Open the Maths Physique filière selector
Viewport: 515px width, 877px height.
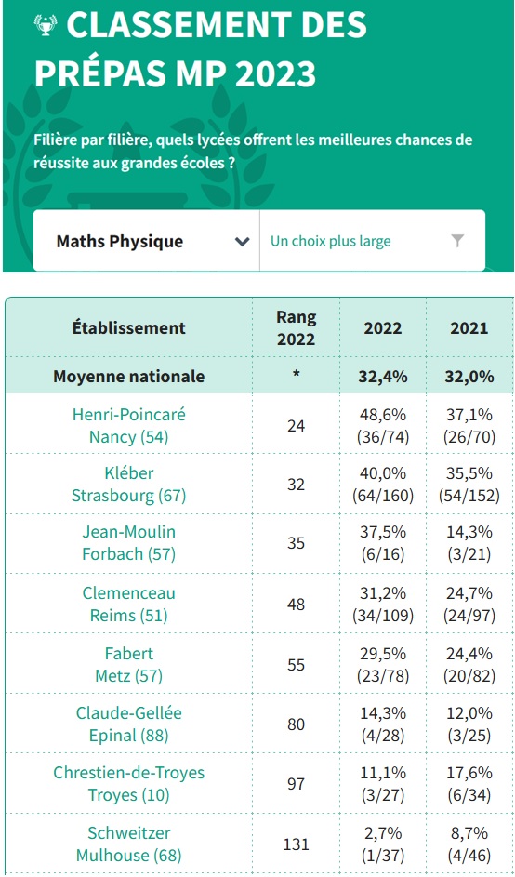147,241
